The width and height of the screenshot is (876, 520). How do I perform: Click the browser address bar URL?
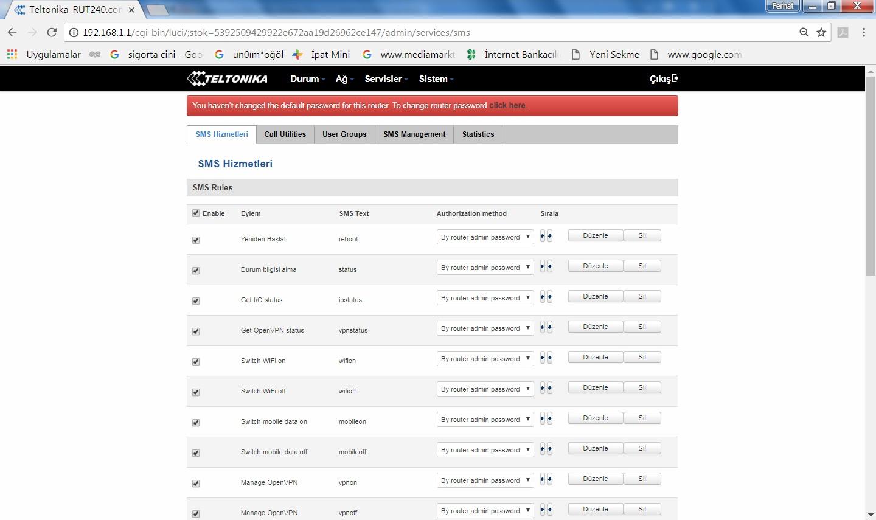[276, 33]
